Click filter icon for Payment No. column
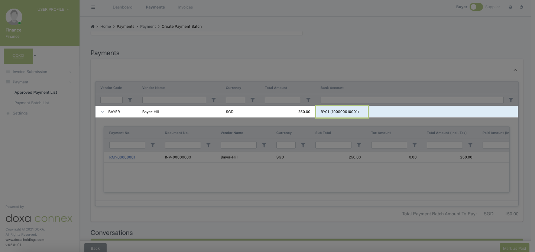This screenshot has height=252, width=535. 153,145
